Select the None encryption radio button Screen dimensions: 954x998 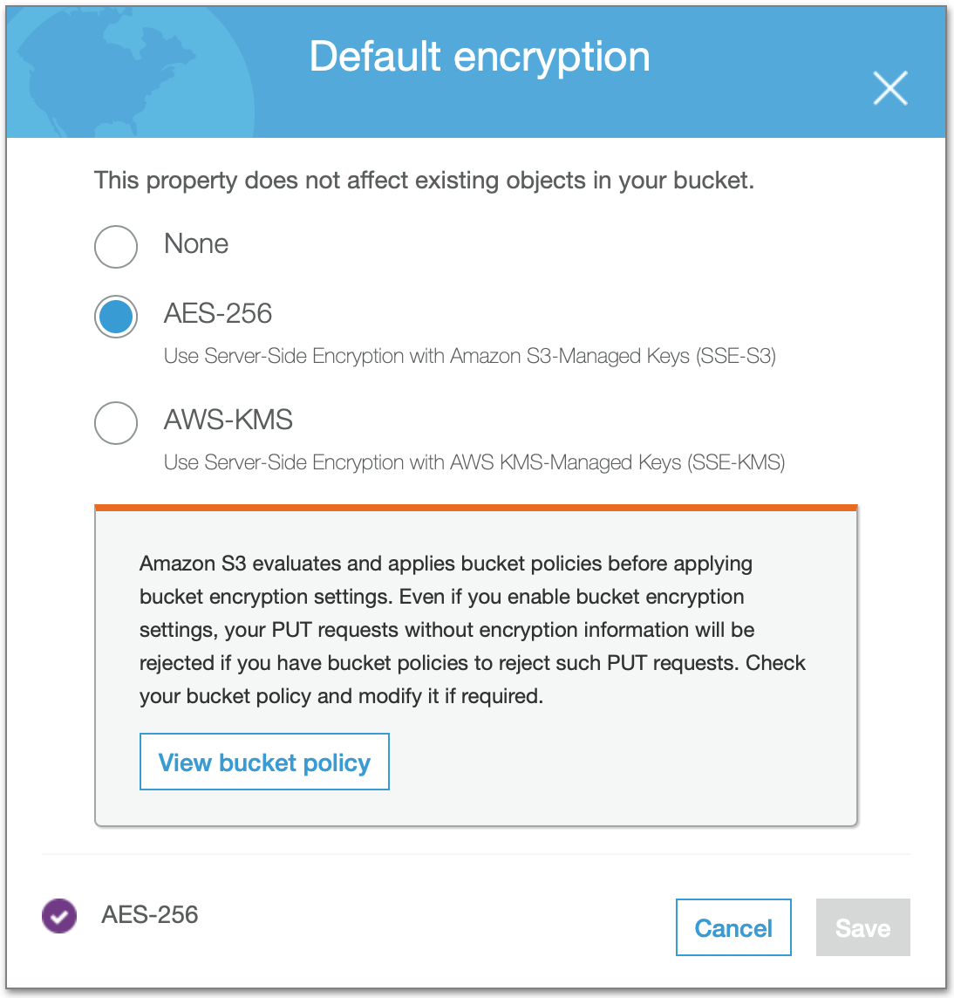pos(116,246)
